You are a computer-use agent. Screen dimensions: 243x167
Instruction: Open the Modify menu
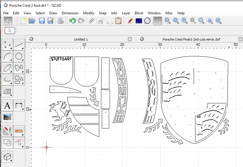click(x=88, y=13)
